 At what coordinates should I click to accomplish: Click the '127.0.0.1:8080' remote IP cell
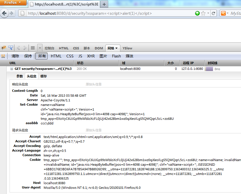pos(192,69)
